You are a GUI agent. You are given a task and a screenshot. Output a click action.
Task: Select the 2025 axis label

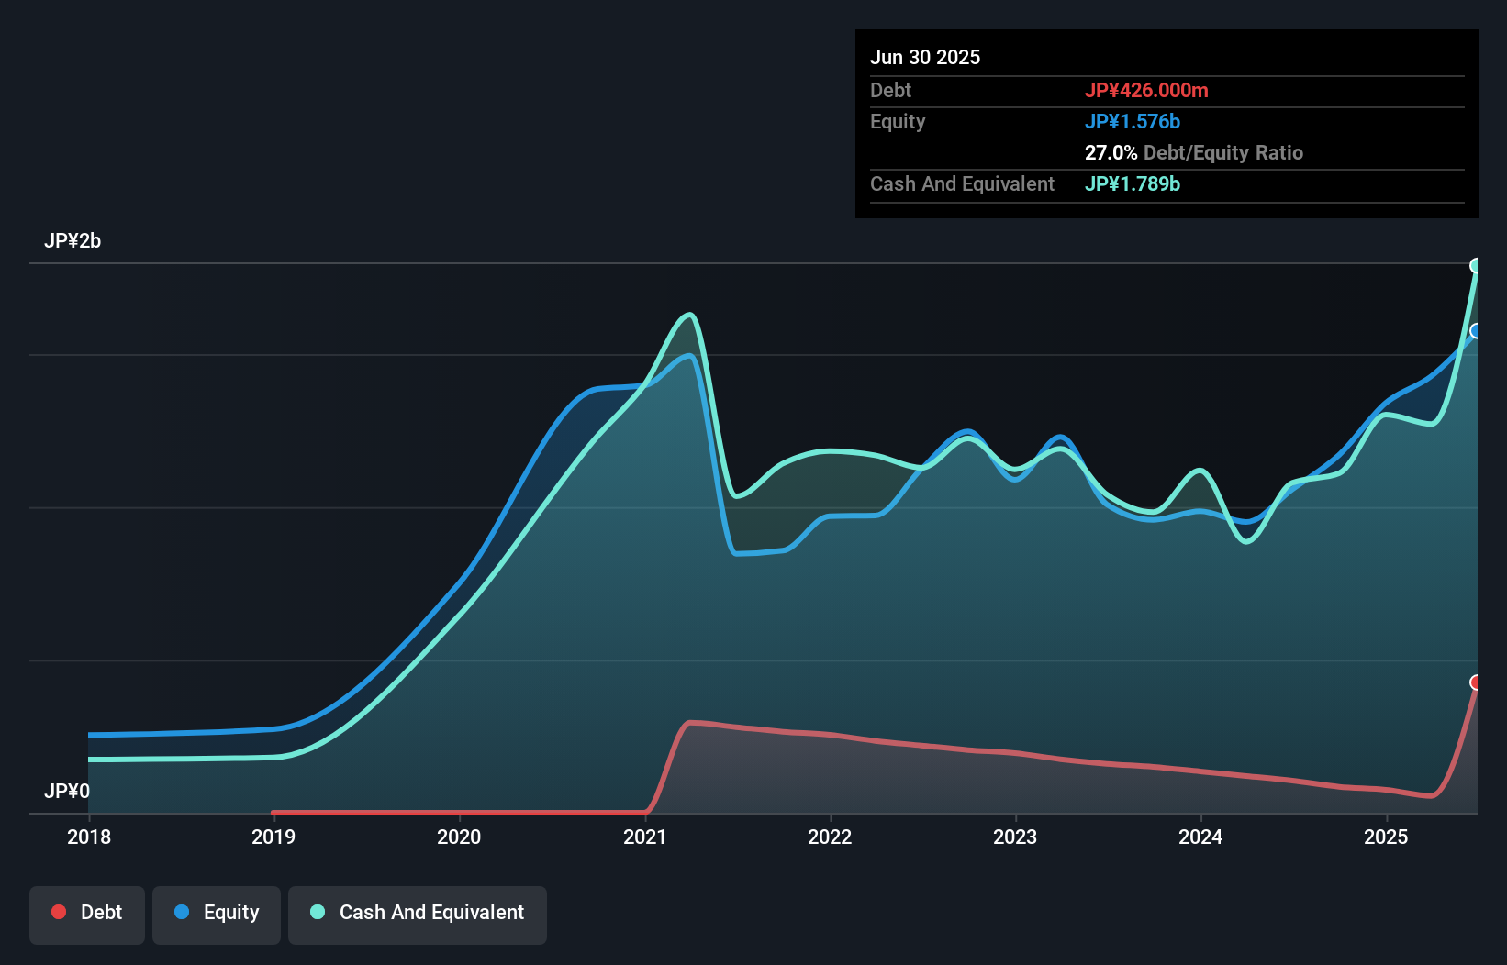1386,837
